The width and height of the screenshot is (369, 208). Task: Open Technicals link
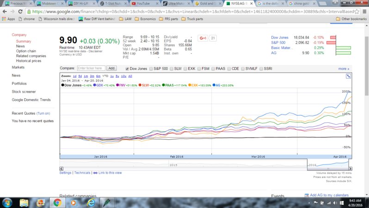click(x=82, y=173)
